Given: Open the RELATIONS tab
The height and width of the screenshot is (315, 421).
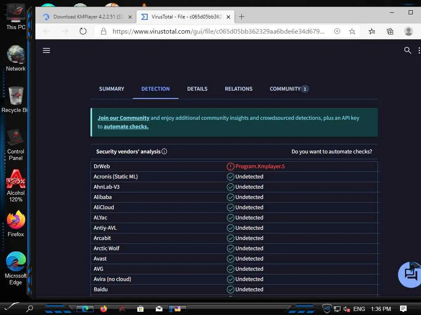Looking at the screenshot, I should pyautogui.click(x=238, y=89).
